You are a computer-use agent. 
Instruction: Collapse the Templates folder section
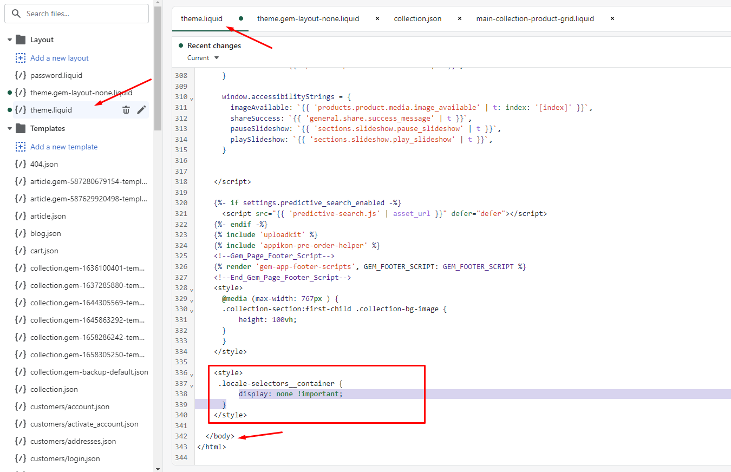[10, 128]
